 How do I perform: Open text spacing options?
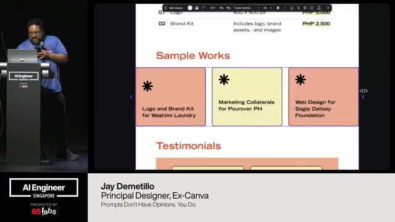(319, 8)
